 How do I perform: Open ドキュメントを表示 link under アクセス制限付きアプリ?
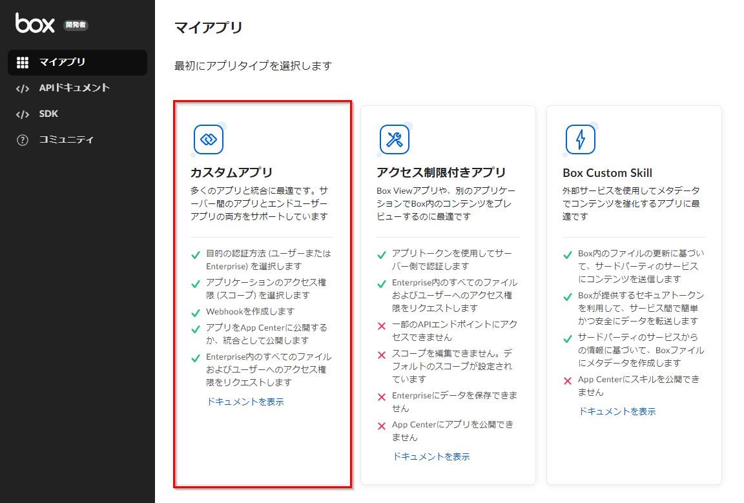tap(431, 457)
